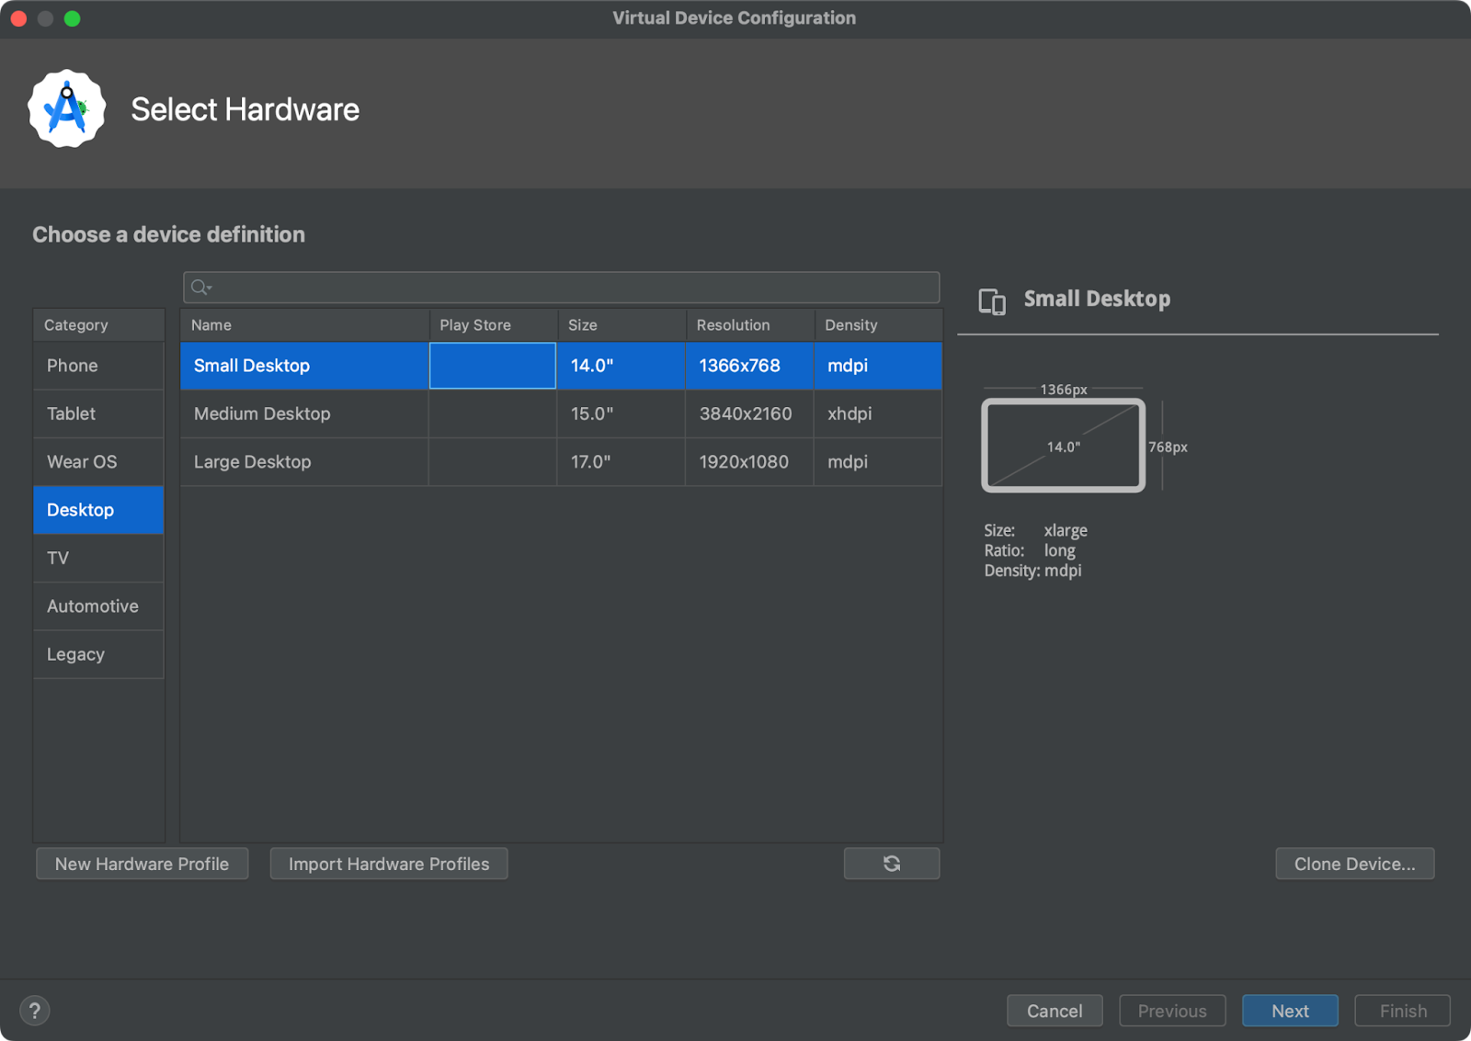The image size is (1471, 1041).
Task: Select the Medium Desktop device profile
Action: pyautogui.click(x=262, y=413)
